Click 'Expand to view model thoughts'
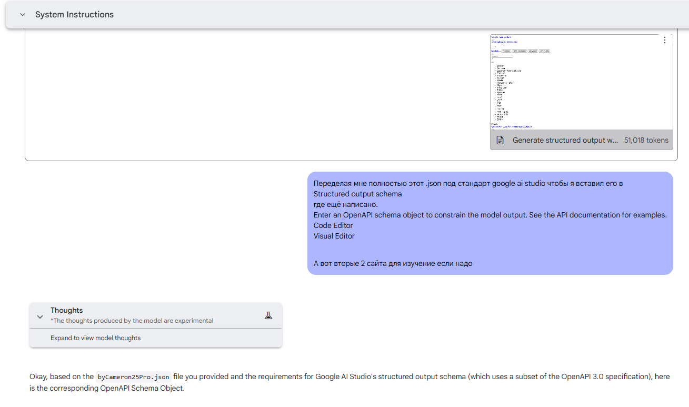 [x=95, y=338]
